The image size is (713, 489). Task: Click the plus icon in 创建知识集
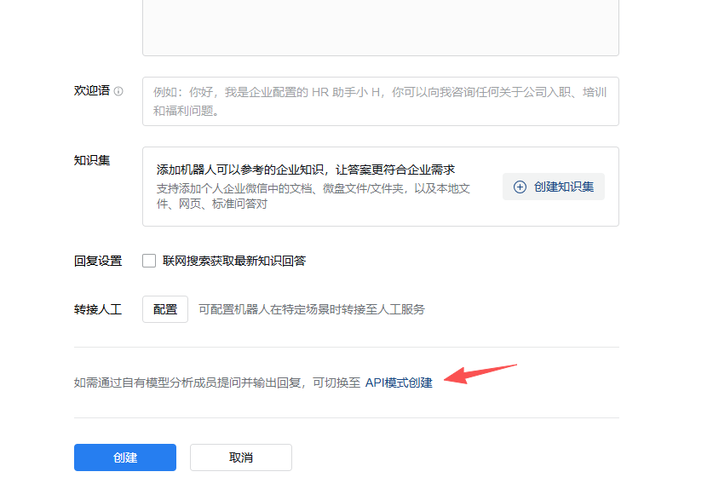click(x=520, y=187)
